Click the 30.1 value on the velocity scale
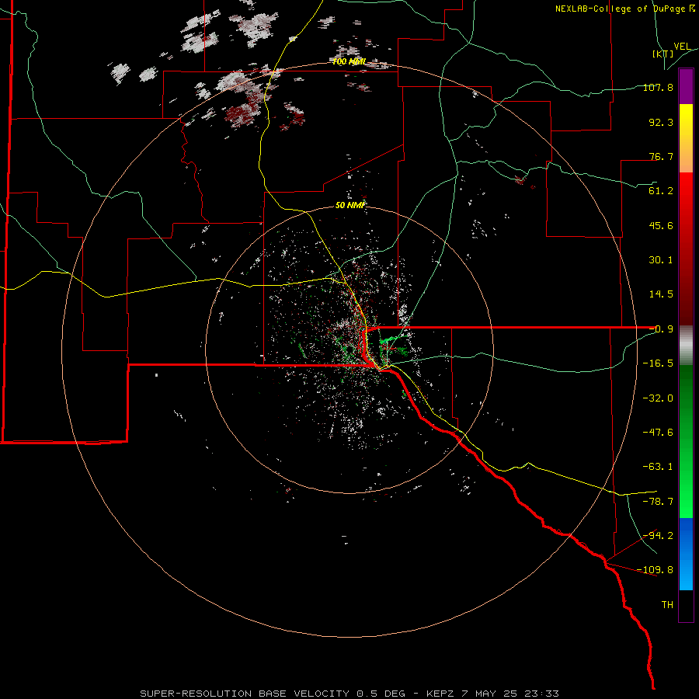This screenshot has width=699, height=699. tap(661, 260)
